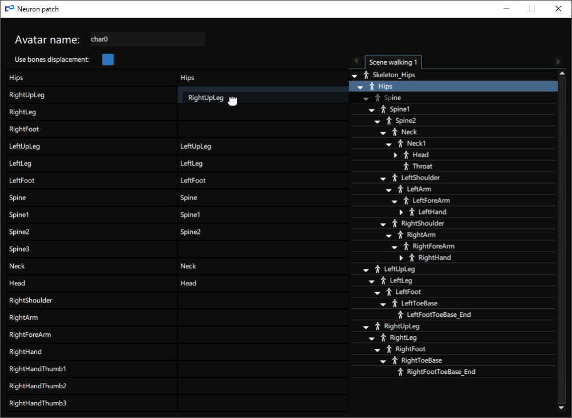Viewport: 572px width, 418px height.
Task: Click the bone icon beside Throat
Action: point(406,166)
